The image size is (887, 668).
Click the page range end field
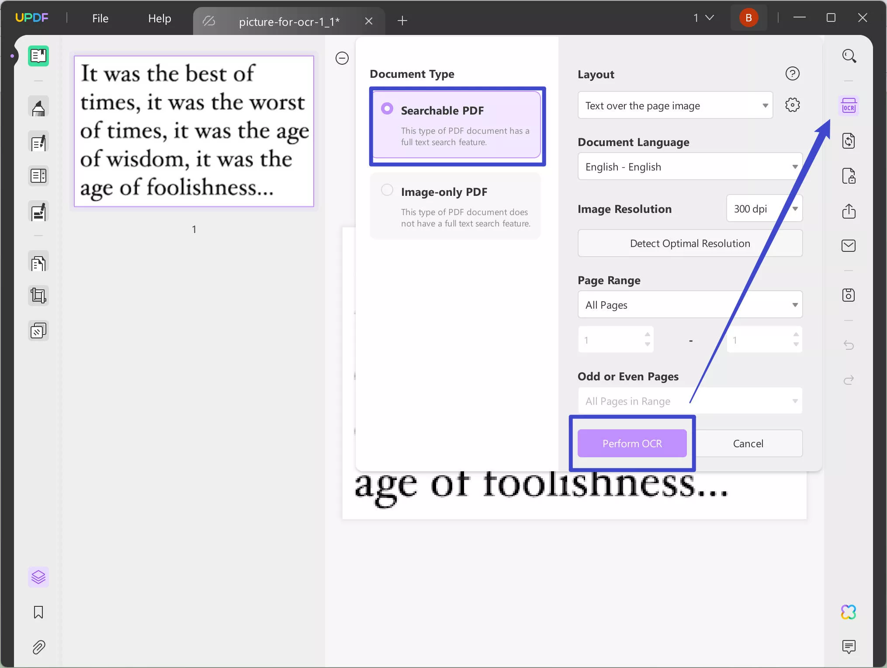coord(764,340)
